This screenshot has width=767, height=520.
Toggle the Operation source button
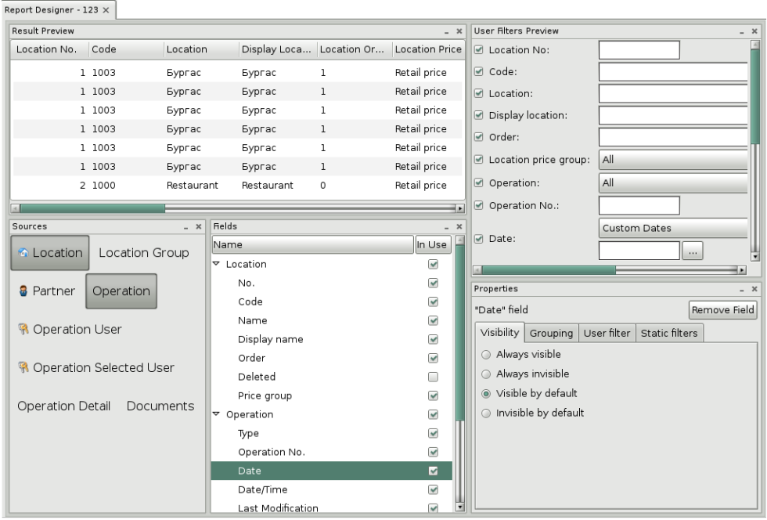point(121,291)
